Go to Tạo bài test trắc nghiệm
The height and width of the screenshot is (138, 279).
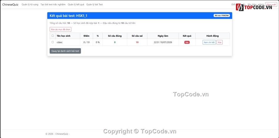coord(53,4)
